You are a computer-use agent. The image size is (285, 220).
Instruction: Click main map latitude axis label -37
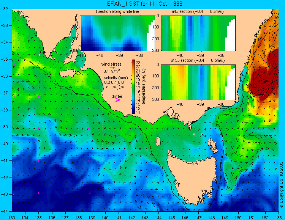point(5,93)
